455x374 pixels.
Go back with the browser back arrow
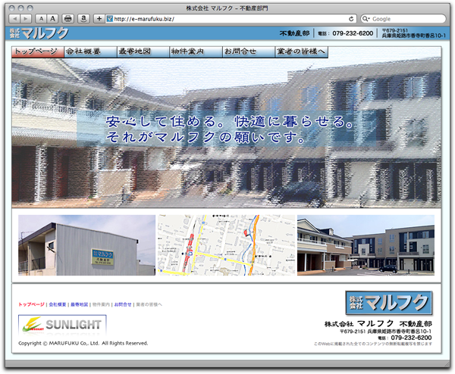coord(14,19)
